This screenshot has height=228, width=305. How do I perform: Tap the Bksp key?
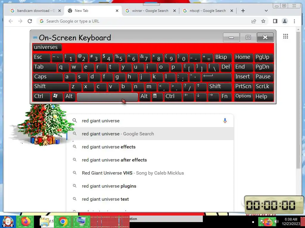223,58
